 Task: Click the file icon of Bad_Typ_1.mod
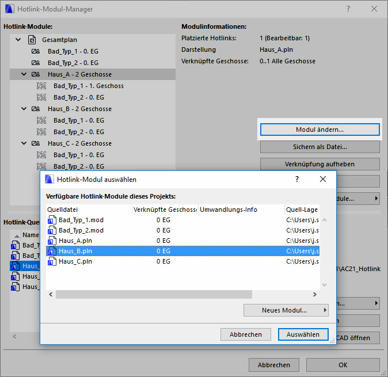click(52, 220)
